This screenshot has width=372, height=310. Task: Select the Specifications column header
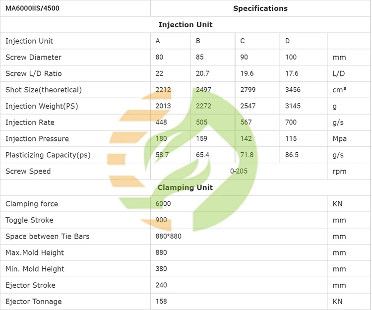click(x=260, y=8)
